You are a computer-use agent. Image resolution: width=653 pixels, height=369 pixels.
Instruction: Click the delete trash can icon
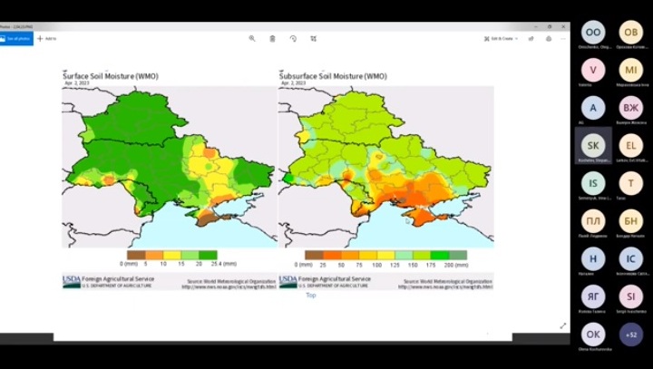click(x=272, y=38)
